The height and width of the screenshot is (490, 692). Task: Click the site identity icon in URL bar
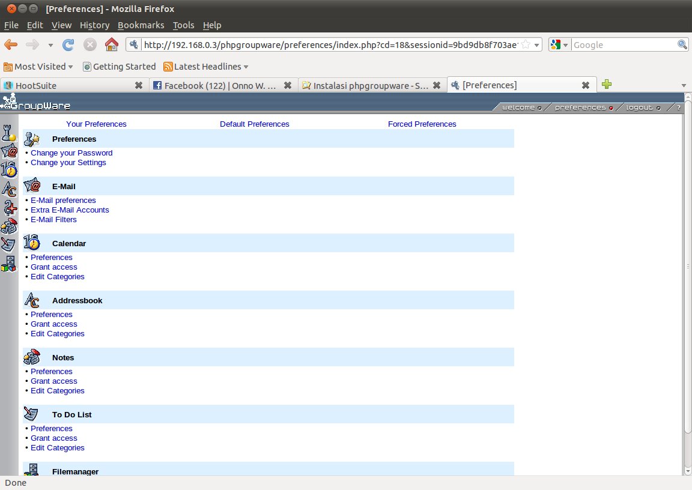pos(134,44)
